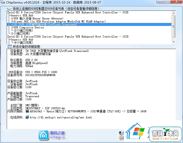Screen dimensions: 183x143
Task: Click the 500mA power consumption value
Action: [x=29, y=66]
